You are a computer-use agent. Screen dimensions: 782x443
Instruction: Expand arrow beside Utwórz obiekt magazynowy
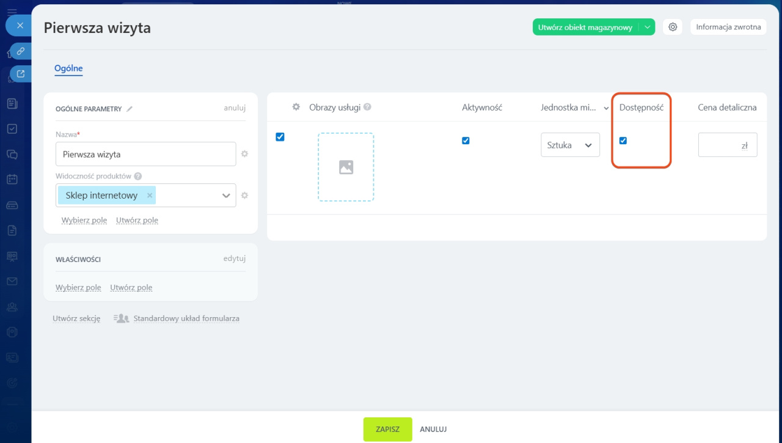click(x=647, y=27)
